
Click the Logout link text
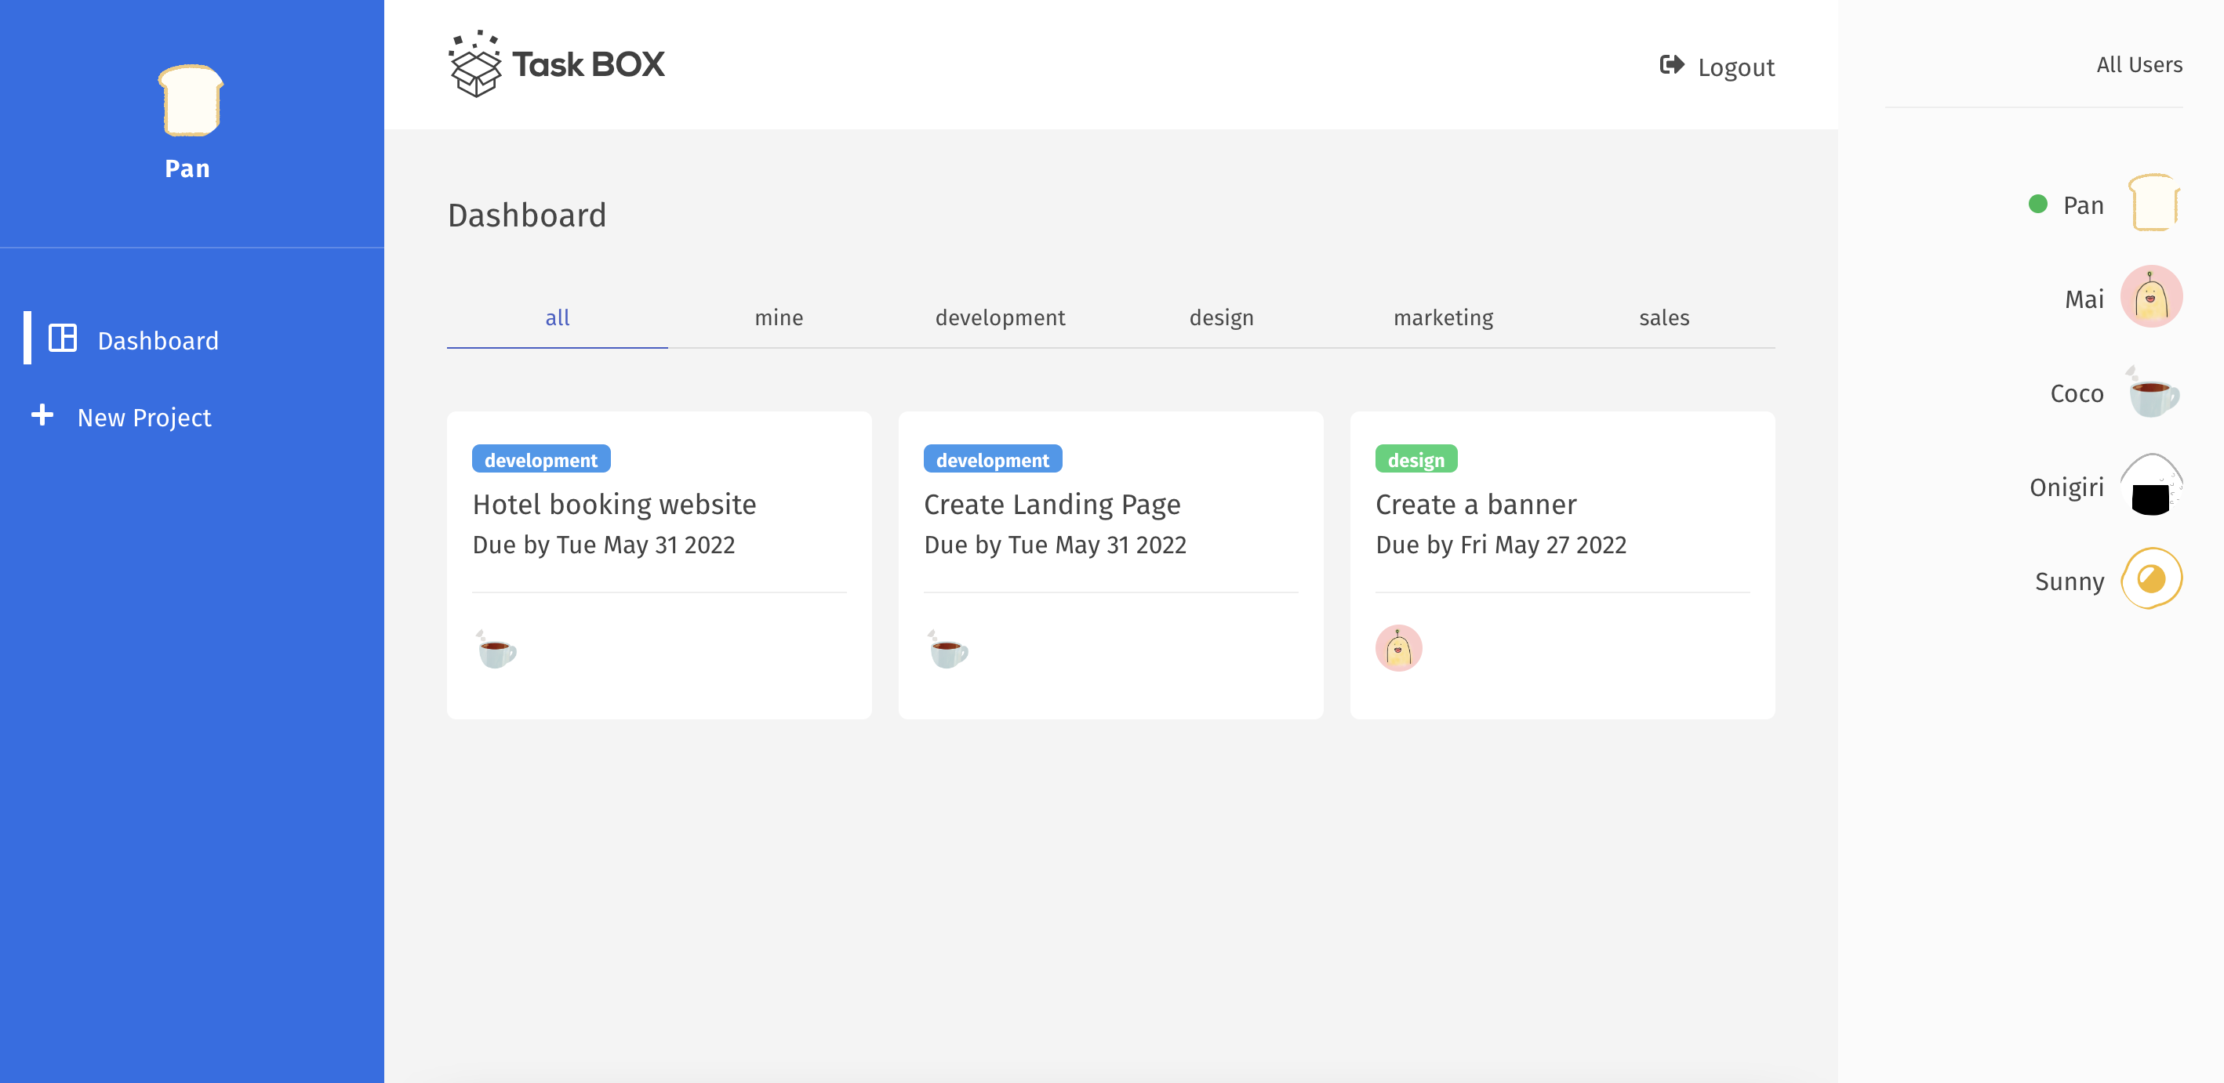pyautogui.click(x=1736, y=67)
